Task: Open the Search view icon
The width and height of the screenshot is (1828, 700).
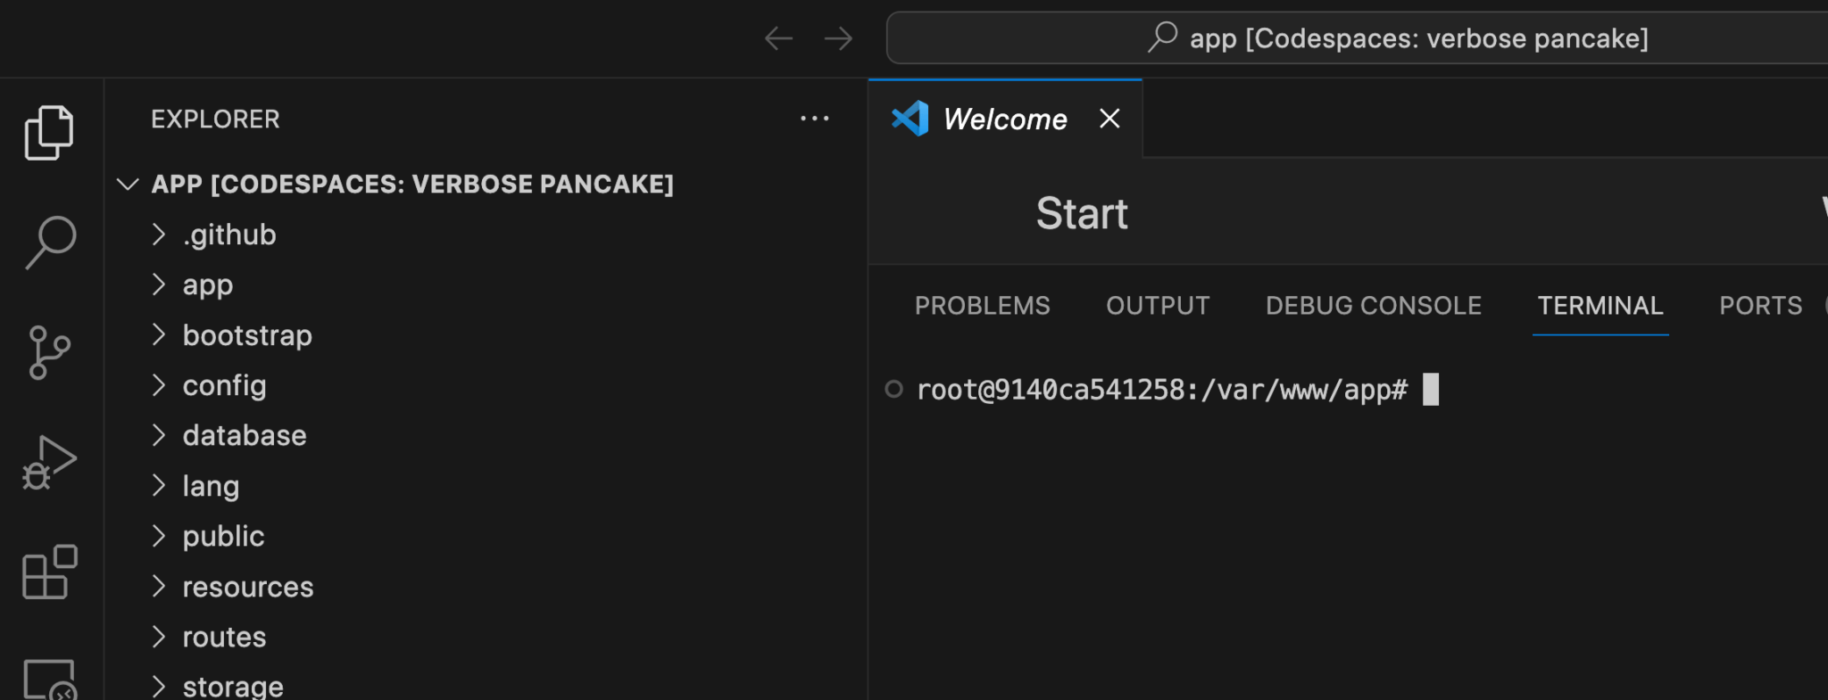Action: pyautogui.click(x=49, y=239)
